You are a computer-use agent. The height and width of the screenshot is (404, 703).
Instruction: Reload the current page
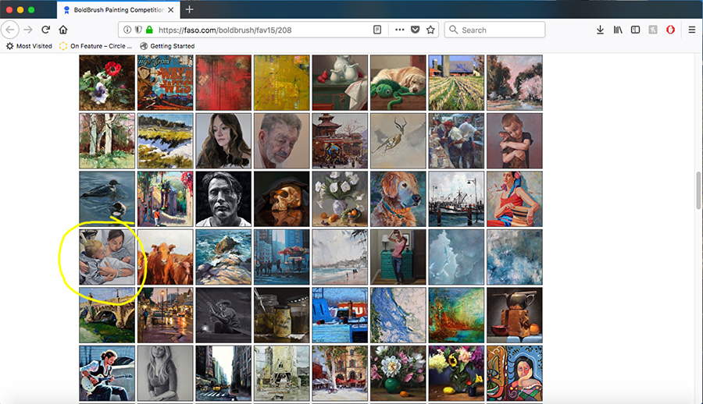click(45, 30)
